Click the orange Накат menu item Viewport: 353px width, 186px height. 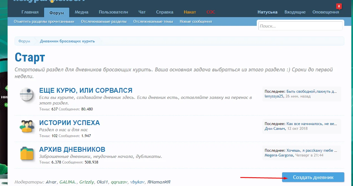tap(190, 12)
